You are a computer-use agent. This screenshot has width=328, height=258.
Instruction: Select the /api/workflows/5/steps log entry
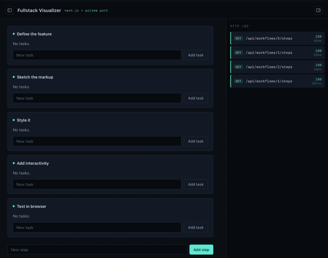click(x=277, y=38)
